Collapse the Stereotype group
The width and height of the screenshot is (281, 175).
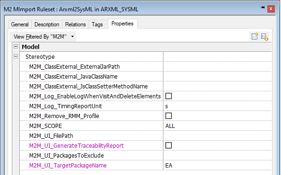[16, 56]
